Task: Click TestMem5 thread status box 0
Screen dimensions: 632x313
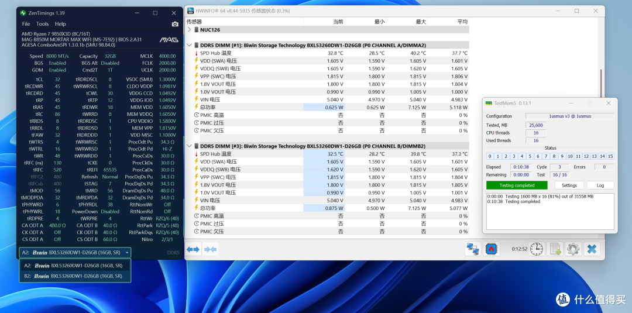Action: coord(490,156)
